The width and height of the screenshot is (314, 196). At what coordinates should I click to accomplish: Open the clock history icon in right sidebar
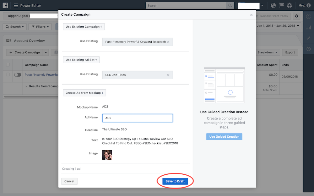(x=309, y=49)
